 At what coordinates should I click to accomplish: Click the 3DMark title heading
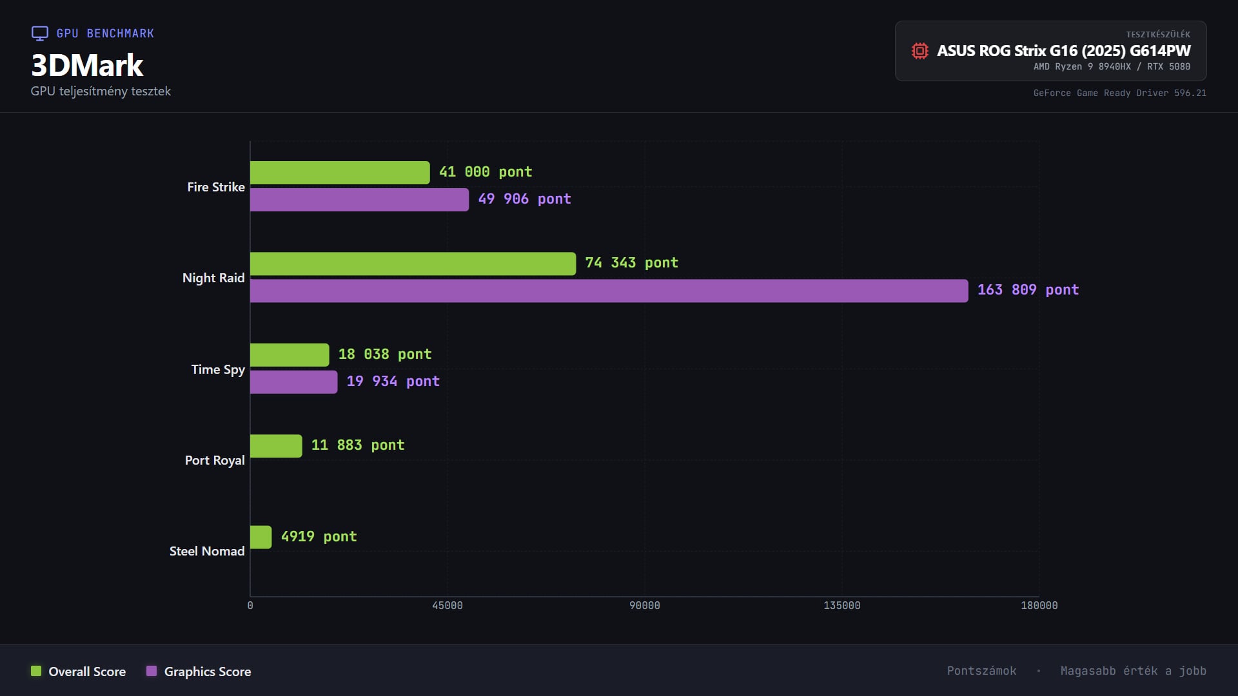click(x=87, y=65)
